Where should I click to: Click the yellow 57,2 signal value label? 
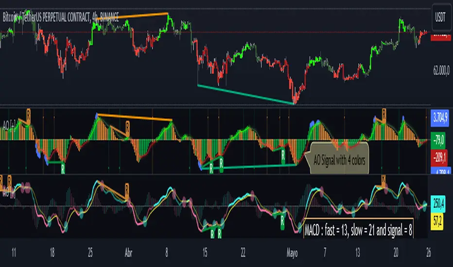point(437,222)
